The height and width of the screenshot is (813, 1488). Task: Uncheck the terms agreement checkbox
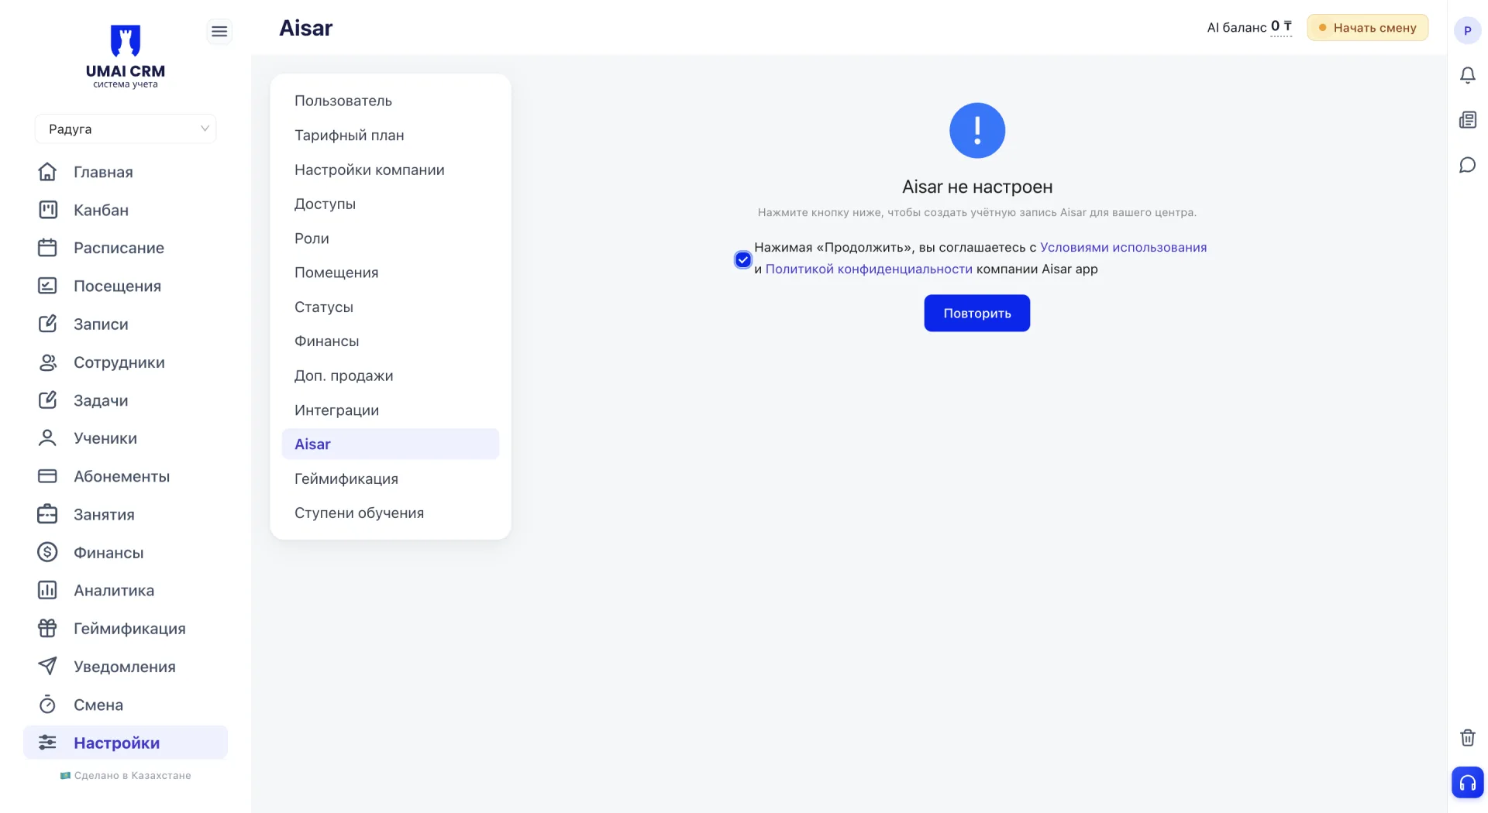[x=742, y=259]
